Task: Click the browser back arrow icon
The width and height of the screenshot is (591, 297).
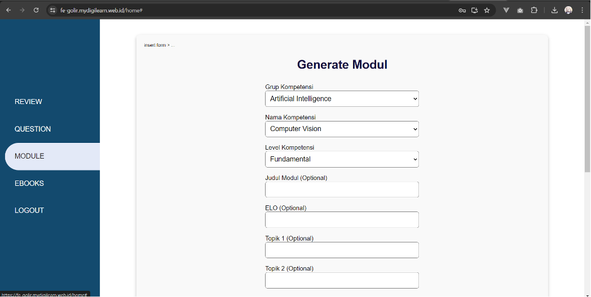Action: (x=8, y=10)
